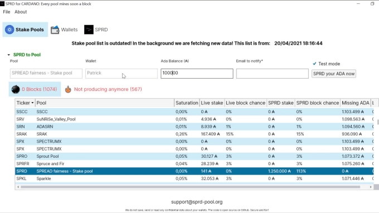The width and height of the screenshot is (379, 213).
Task: Open the Stake Pools tab
Action: (x=25, y=30)
